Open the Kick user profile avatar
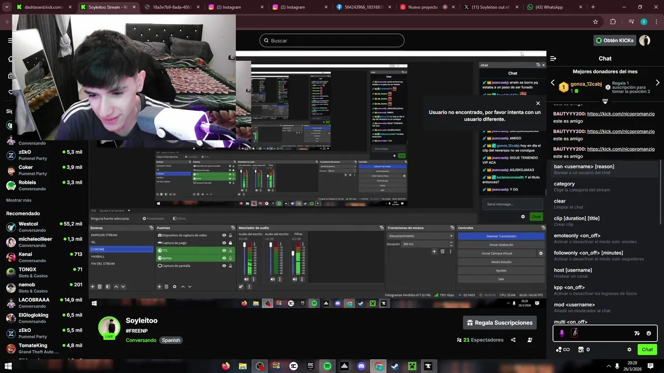The height and width of the screenshot is (373, 664). pyautogui.click(x=645, y=40)
